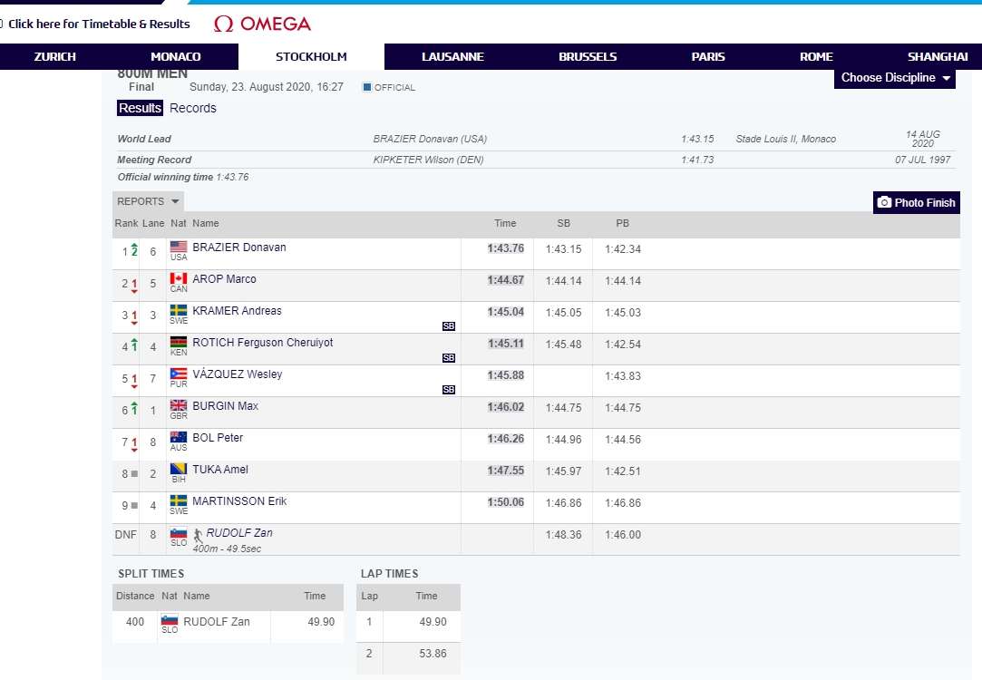Click the SB badge in Kramer Andreas row

pyautogui.click(x=449, y=325)
